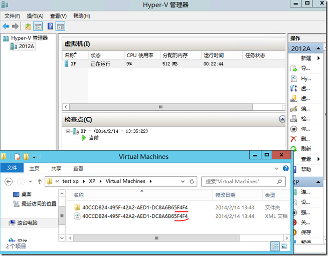Select 最近访问的位置 in navigation pane
This screenshot has width=328, height=256.
pyautogui.click(x=35, y=203)
